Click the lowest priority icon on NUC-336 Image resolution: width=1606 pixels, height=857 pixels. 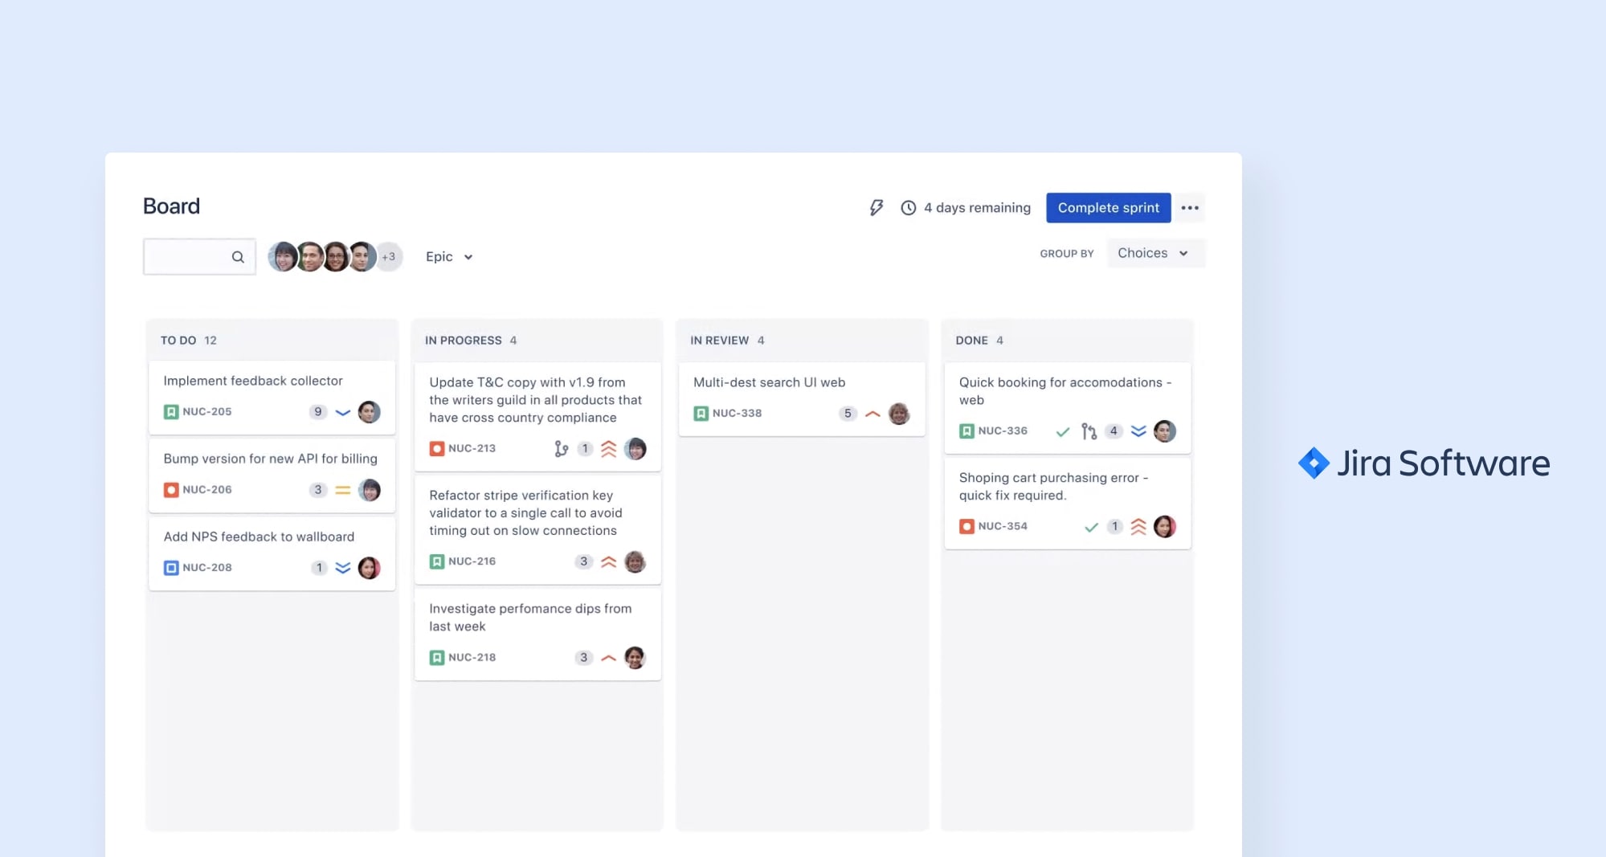(x=1138, y=431)
